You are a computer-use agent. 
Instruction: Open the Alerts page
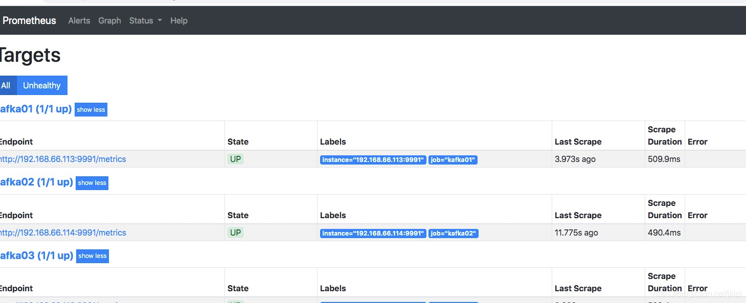point(79,20)
